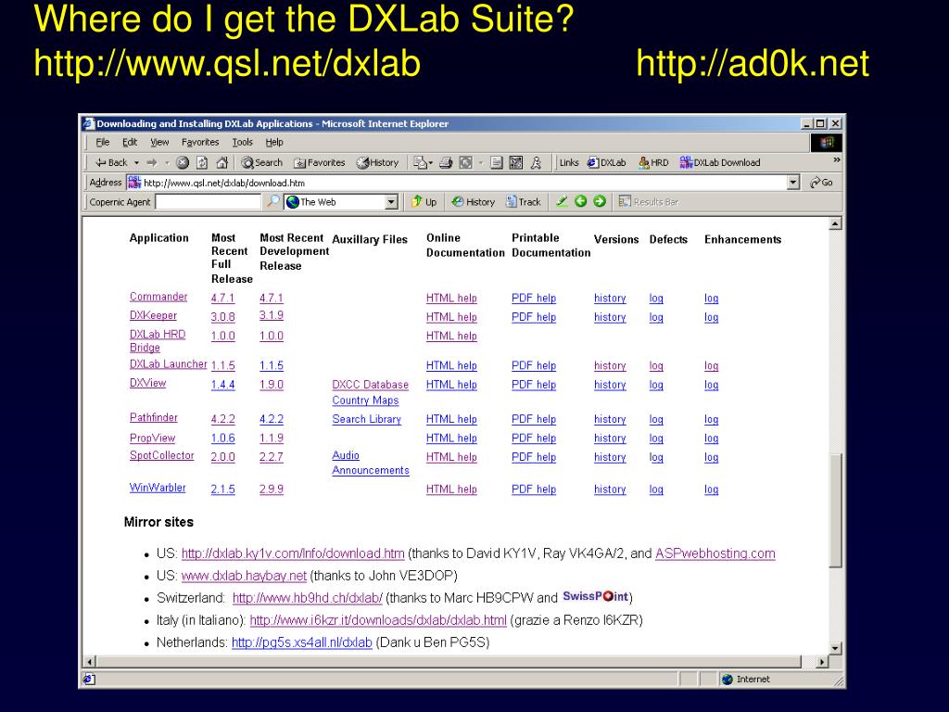Open the WinWarbler application link
The height and width of the screenshot is (712, 949).
[158, 488]
